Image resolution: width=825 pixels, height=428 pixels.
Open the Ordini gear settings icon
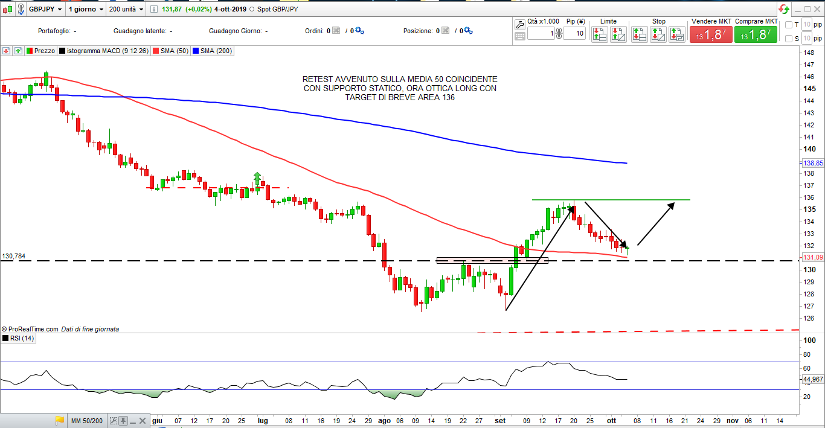(359, 31)
